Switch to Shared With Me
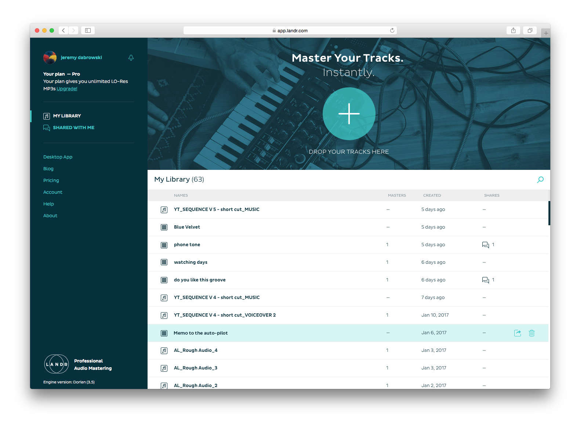 click(73, 128)
